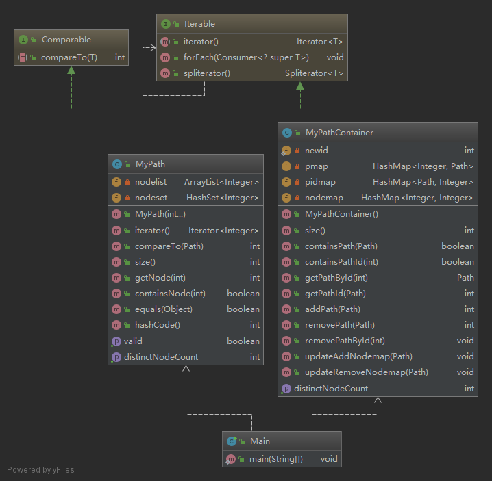Select the addPath(Path) method row
The image size is (492, 481).
378,309
